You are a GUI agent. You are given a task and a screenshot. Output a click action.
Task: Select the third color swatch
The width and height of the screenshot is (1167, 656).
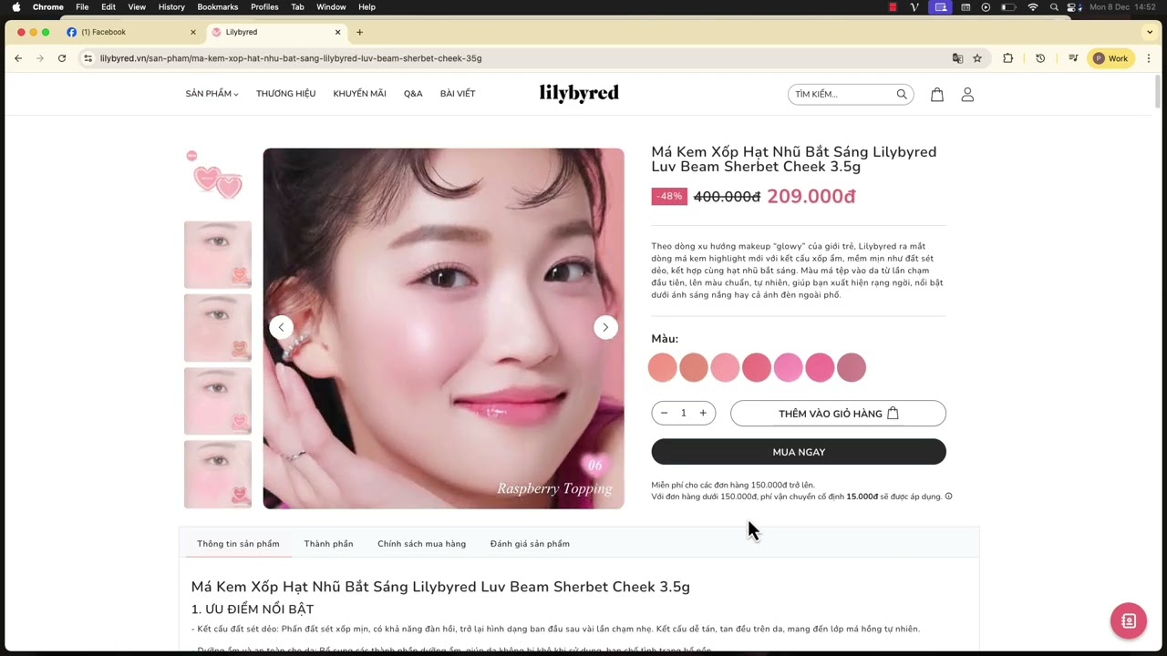pyautogui.click(x=726, y=367)
